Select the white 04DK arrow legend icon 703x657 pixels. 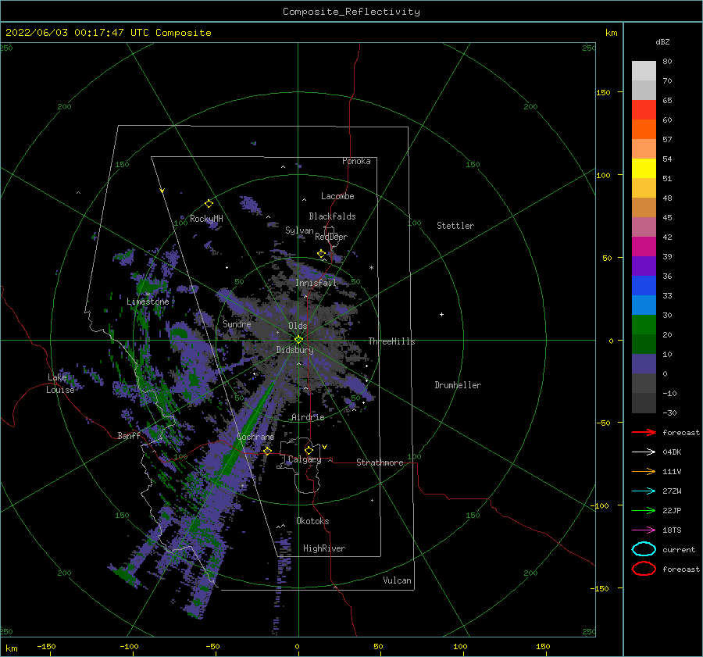644,452
